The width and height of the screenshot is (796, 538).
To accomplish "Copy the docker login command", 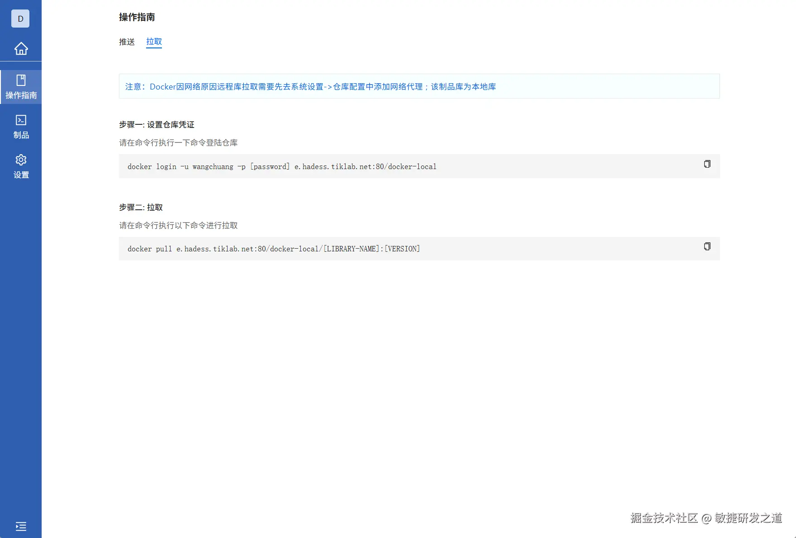I will pos(707,164).
